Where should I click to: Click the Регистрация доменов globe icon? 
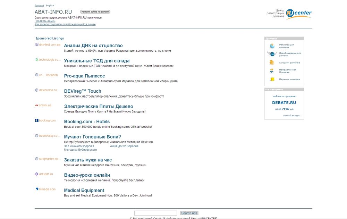click(272, 46)
